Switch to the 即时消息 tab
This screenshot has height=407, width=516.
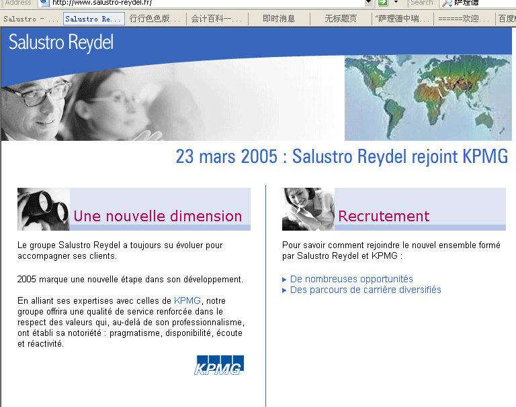278,19
